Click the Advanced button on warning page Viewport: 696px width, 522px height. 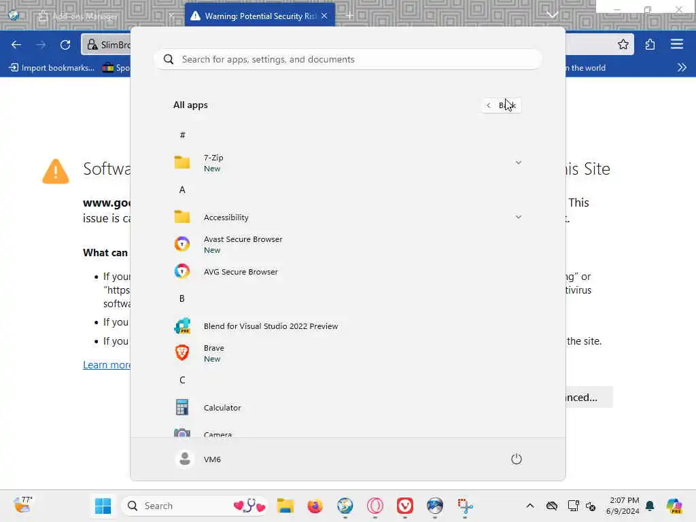[x=589, y=397]
